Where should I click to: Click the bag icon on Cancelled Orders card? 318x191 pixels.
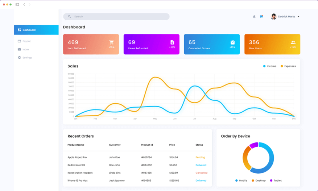232,42
